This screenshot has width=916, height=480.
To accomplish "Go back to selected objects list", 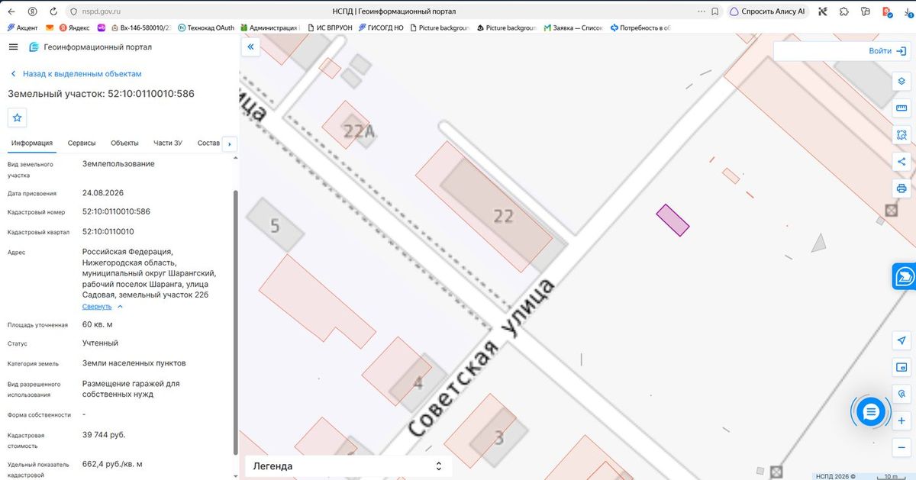I will pyautogui.click(x=76, y=74).
